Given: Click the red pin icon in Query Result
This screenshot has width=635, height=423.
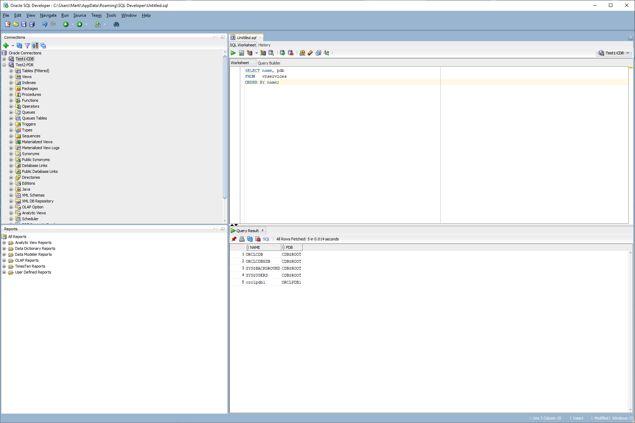Looking at the screenshot, I should (x=234, y=239).
